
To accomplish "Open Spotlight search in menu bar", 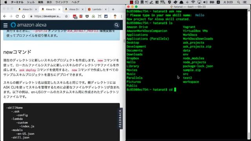I will click(x=238, y=2).
